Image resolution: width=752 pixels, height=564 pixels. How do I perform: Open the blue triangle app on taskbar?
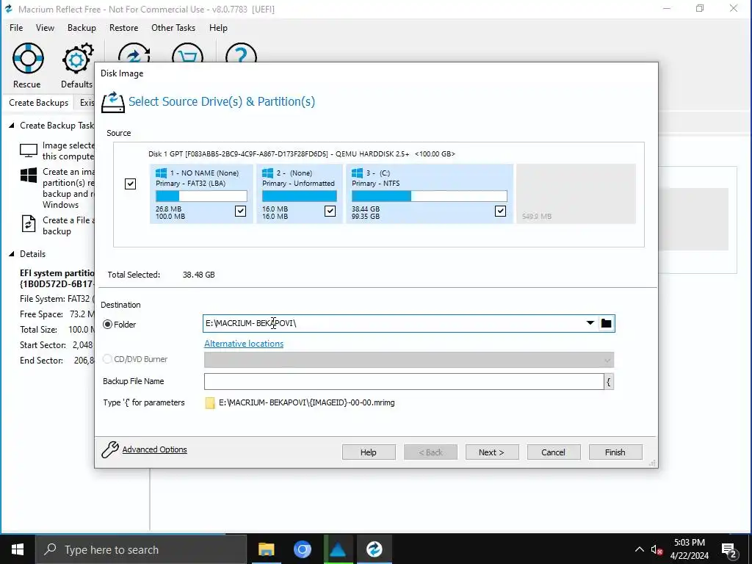click(x=338, y=549)
